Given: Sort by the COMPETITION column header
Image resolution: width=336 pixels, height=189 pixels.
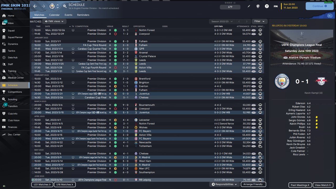Looking at the screenshot, I should pyautogui.click(x=82, y=27).
